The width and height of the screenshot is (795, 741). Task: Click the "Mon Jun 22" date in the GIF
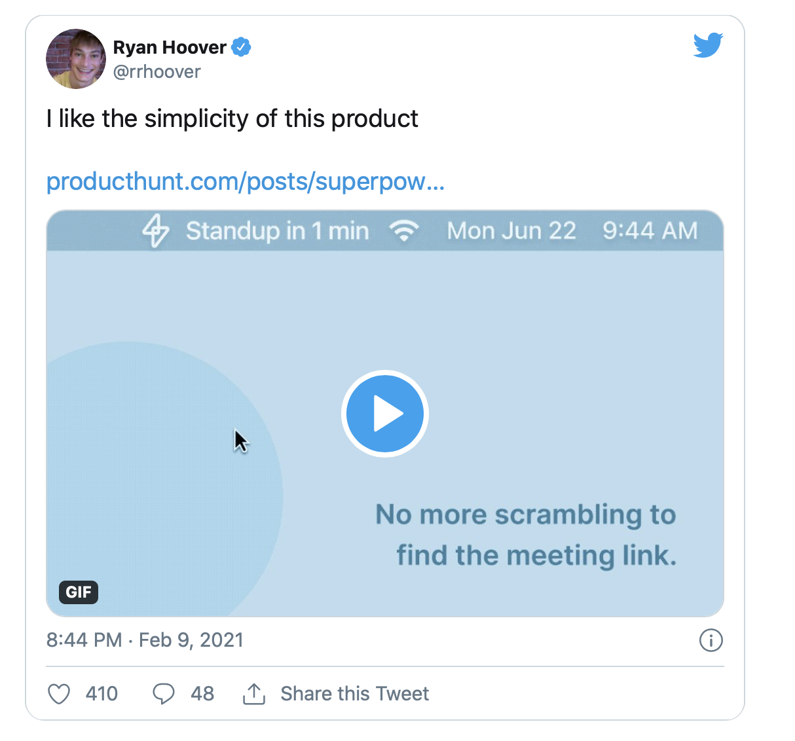coord(511,231)
